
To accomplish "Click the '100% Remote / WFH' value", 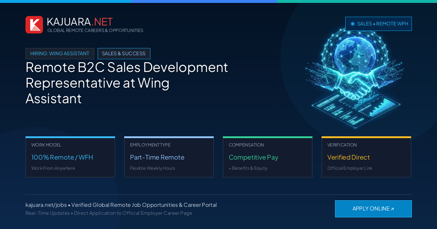I will point(62,157).
